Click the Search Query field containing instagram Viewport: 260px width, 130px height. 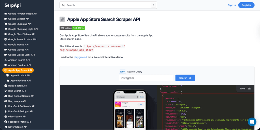pyautogui.click(x=146, y=78)
